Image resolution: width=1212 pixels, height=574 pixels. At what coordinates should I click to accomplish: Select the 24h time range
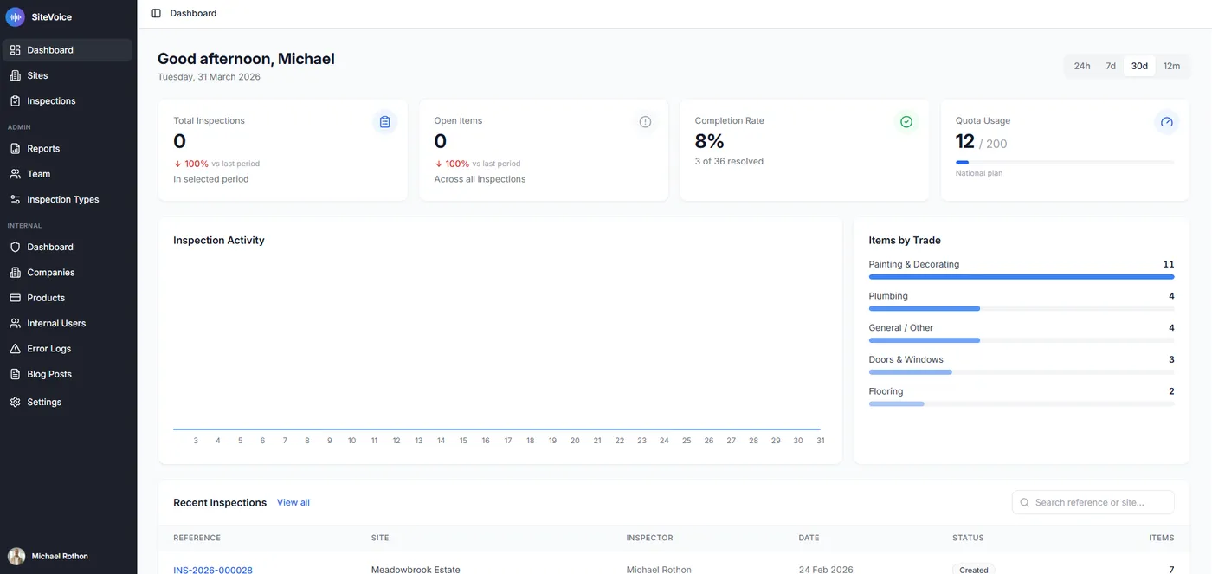[x=1082, y=66]
